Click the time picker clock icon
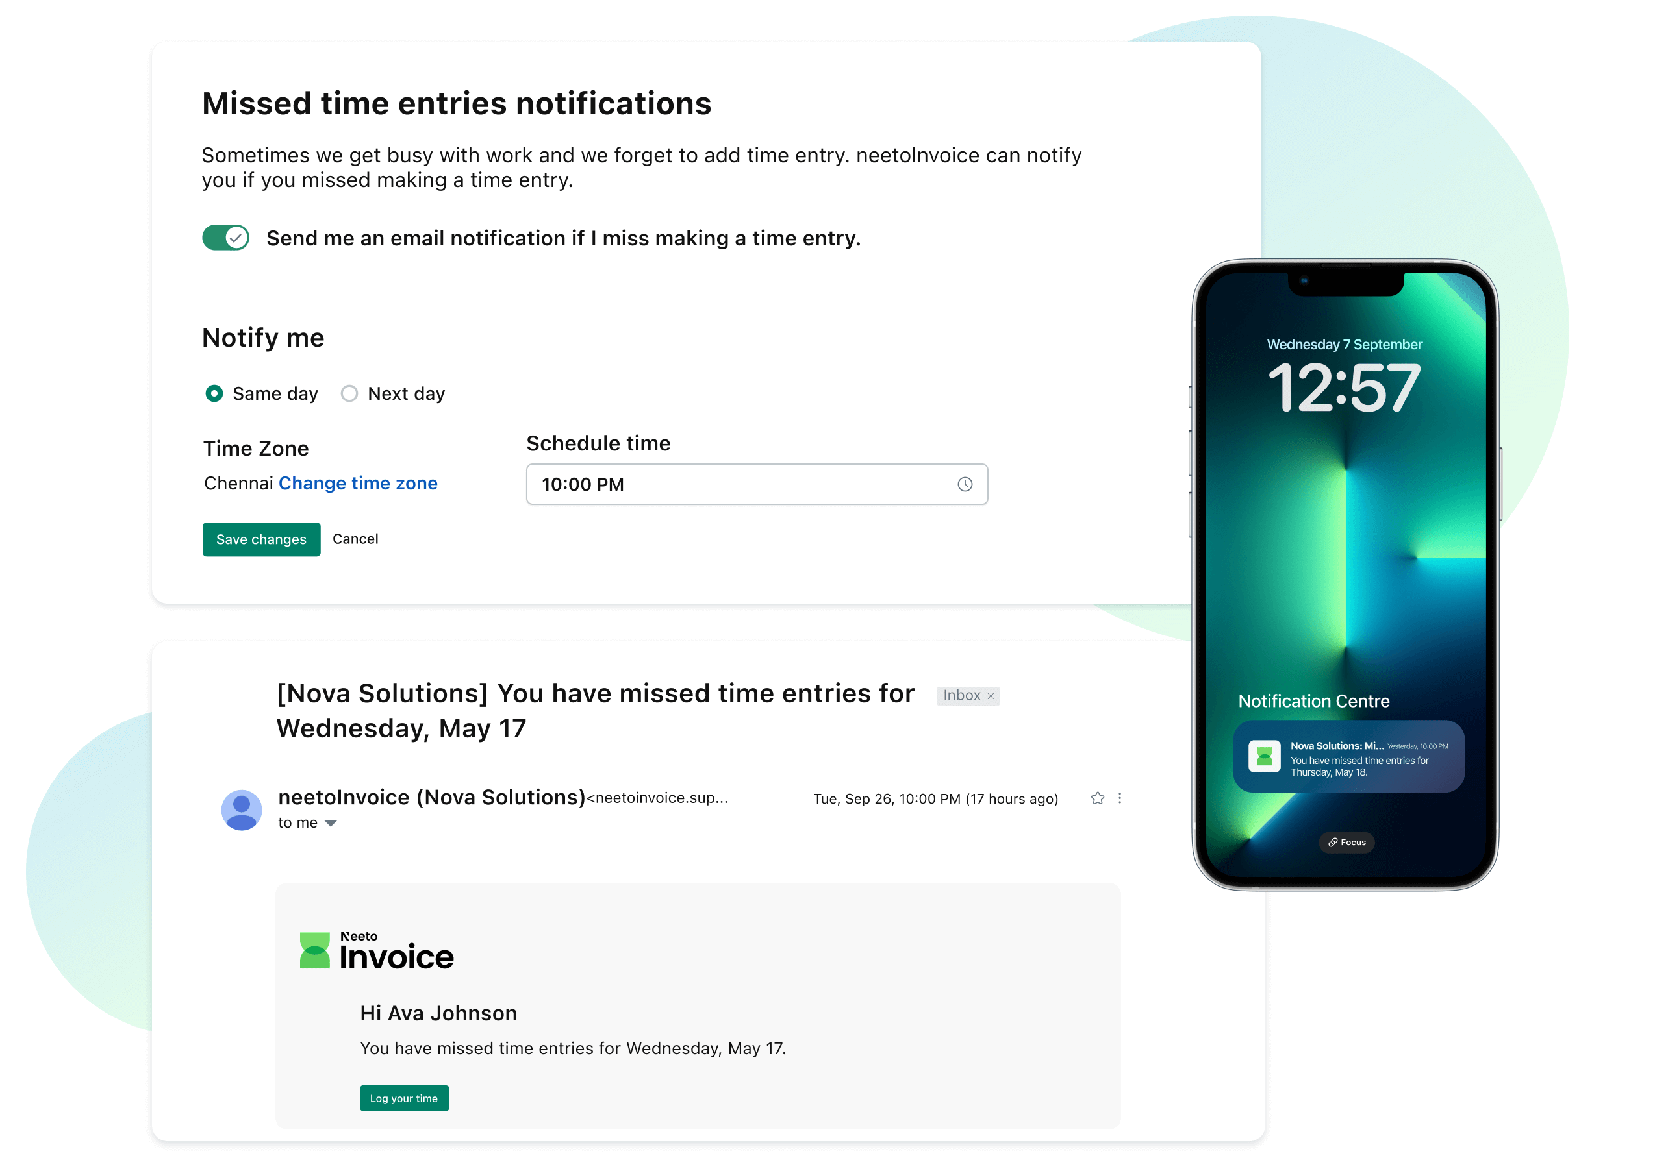This screenshot has height=1158, width=1668. (x=965, y=484)
